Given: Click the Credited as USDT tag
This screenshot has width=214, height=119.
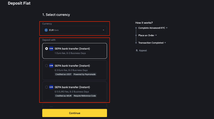Looking at the screenshot, I should (x=63, y=74).
